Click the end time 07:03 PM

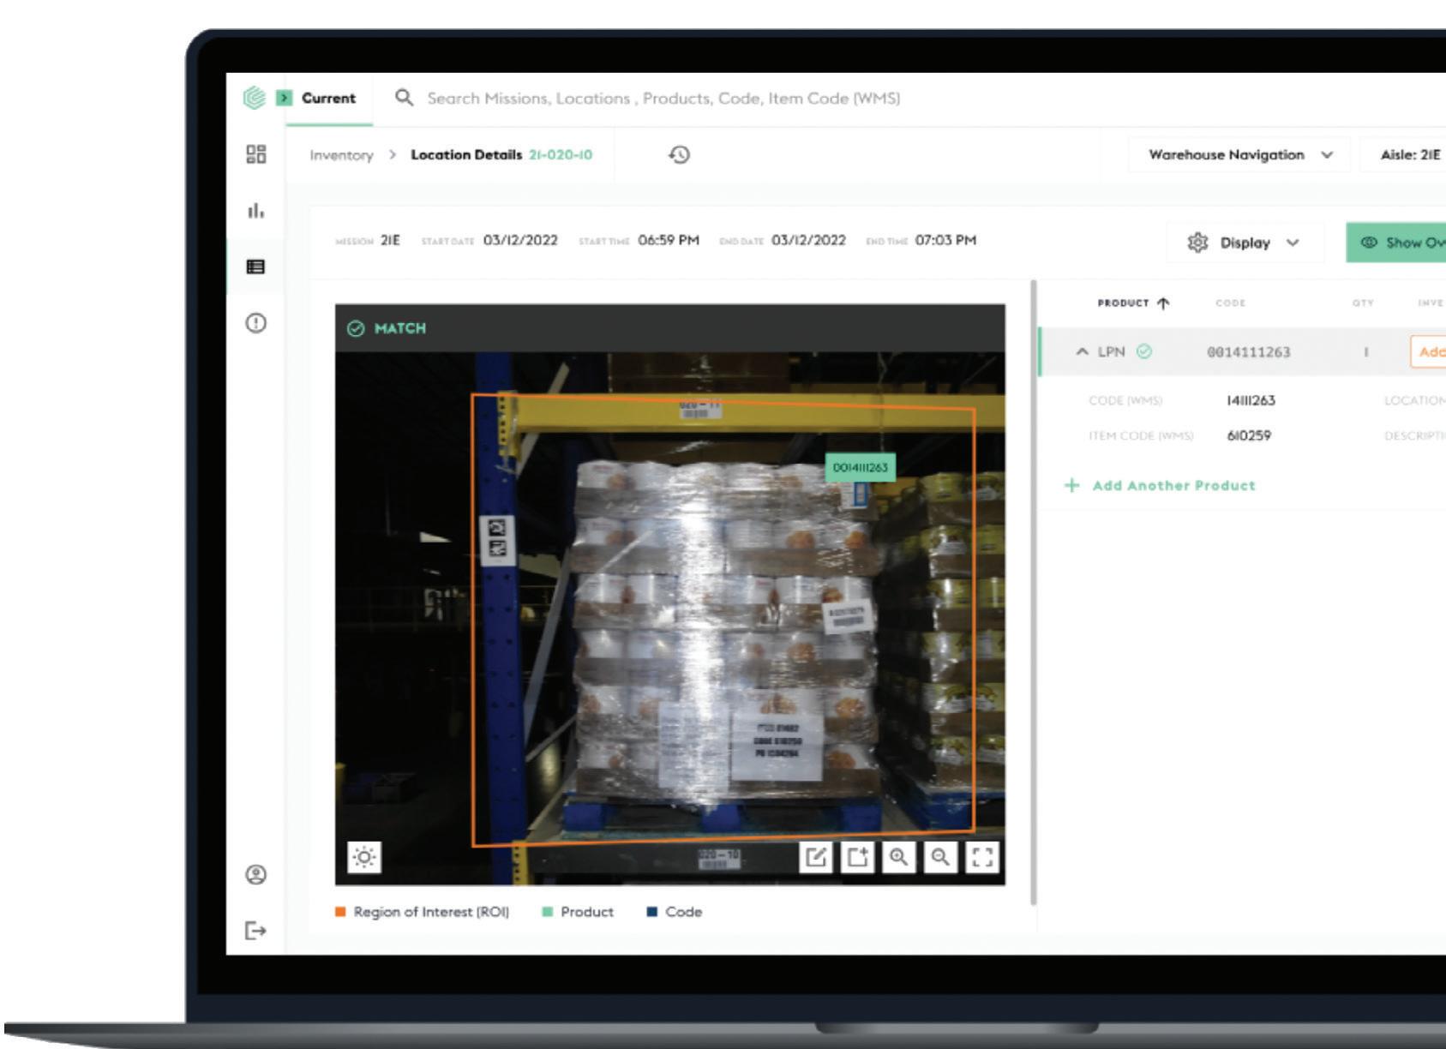pos(945,240)
